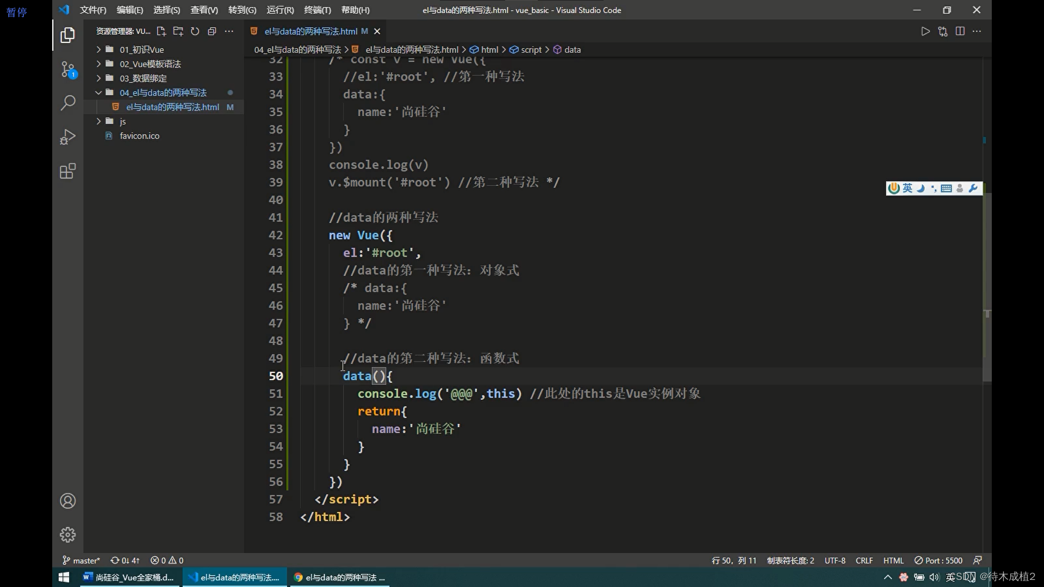Open Run and Debug view
The image size is (1044, 587).
click(67, 137)
